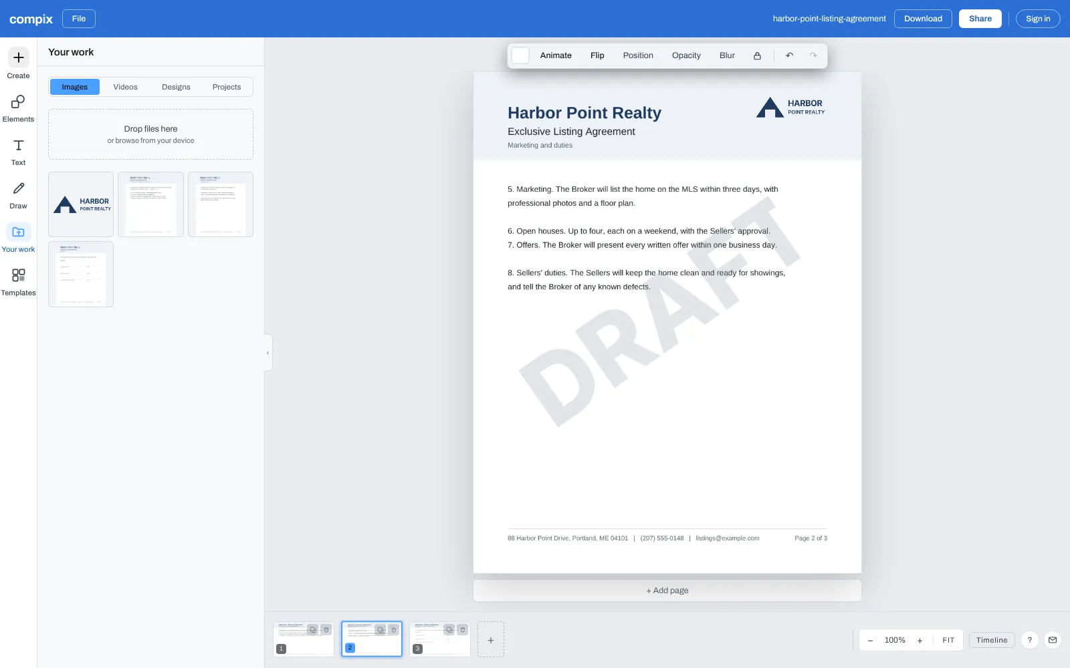Open the Your work folder panel
Screen dimensions: 1070x668
point(18,237)
